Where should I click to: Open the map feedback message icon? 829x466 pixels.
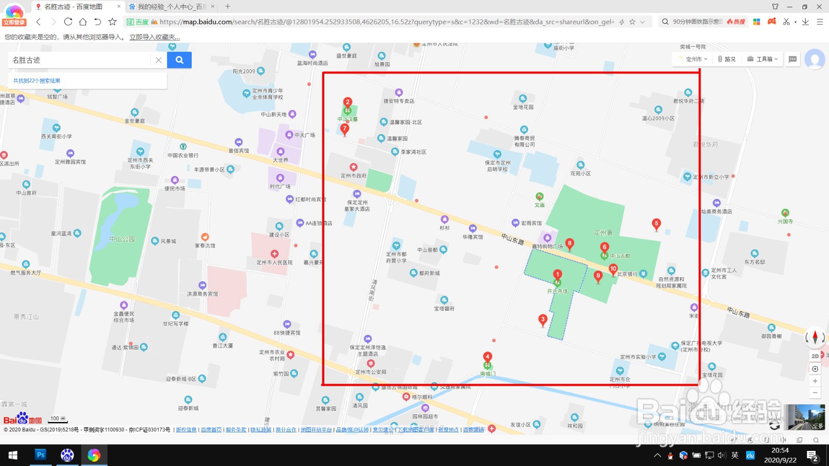[793, 59]
